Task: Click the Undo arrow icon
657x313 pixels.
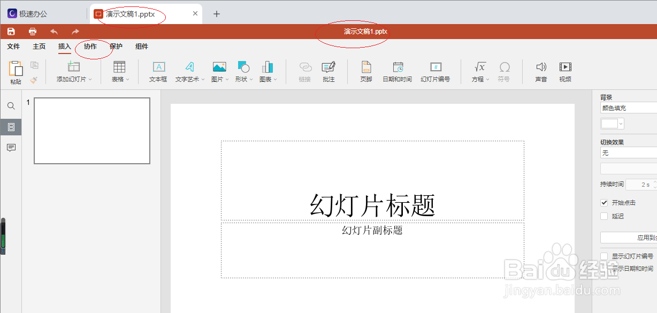Action: pos(53,30)
